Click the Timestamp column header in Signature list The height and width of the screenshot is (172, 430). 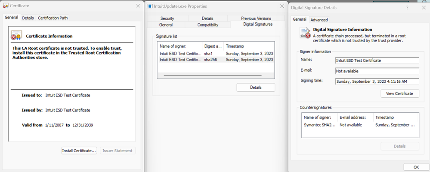(249, 46)
